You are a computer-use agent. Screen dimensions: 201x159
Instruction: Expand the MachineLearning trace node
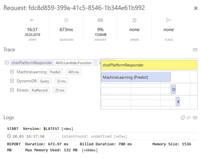tap(12, 72)
